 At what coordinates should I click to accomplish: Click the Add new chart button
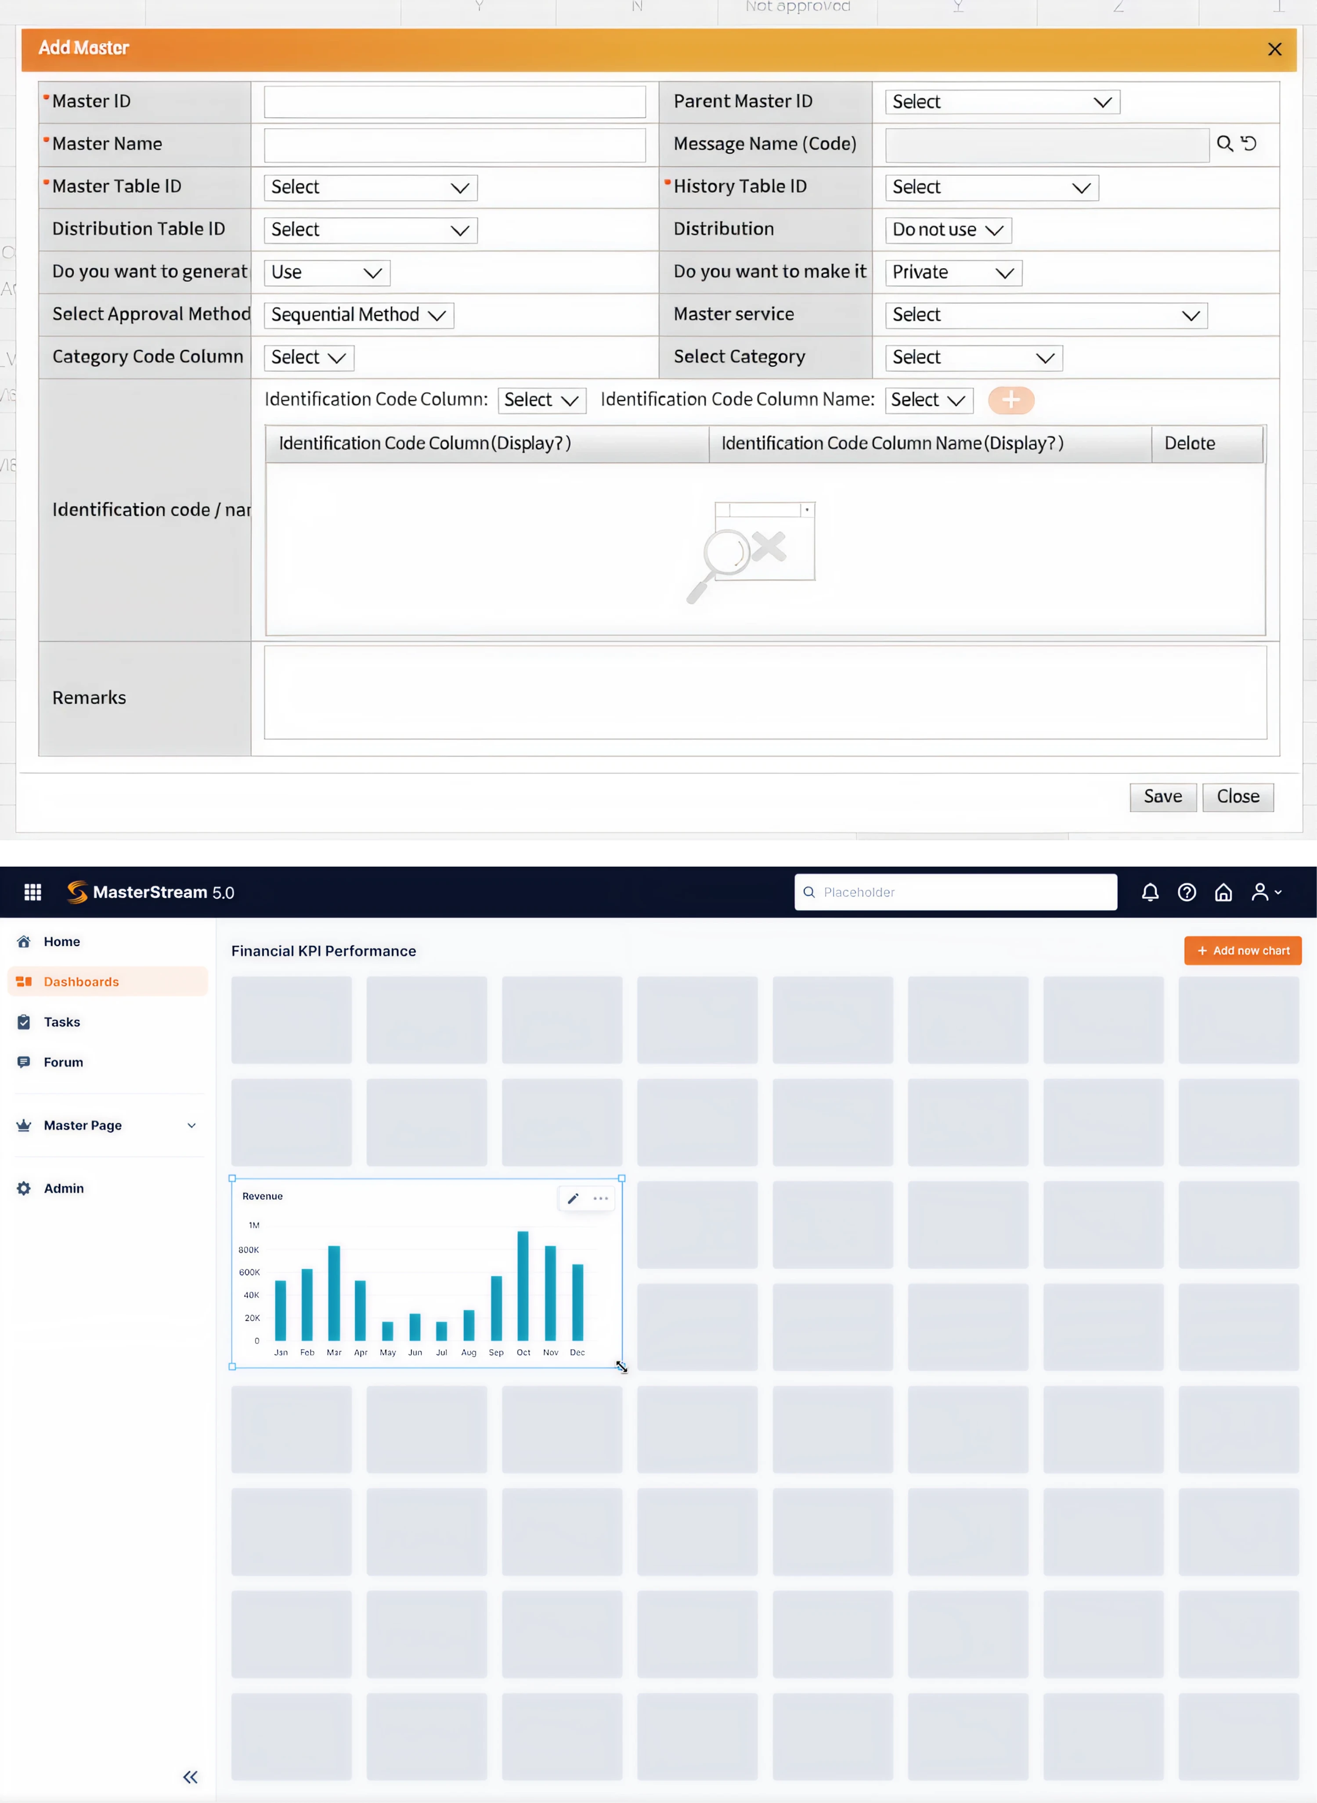click(x=1242, y=950)
